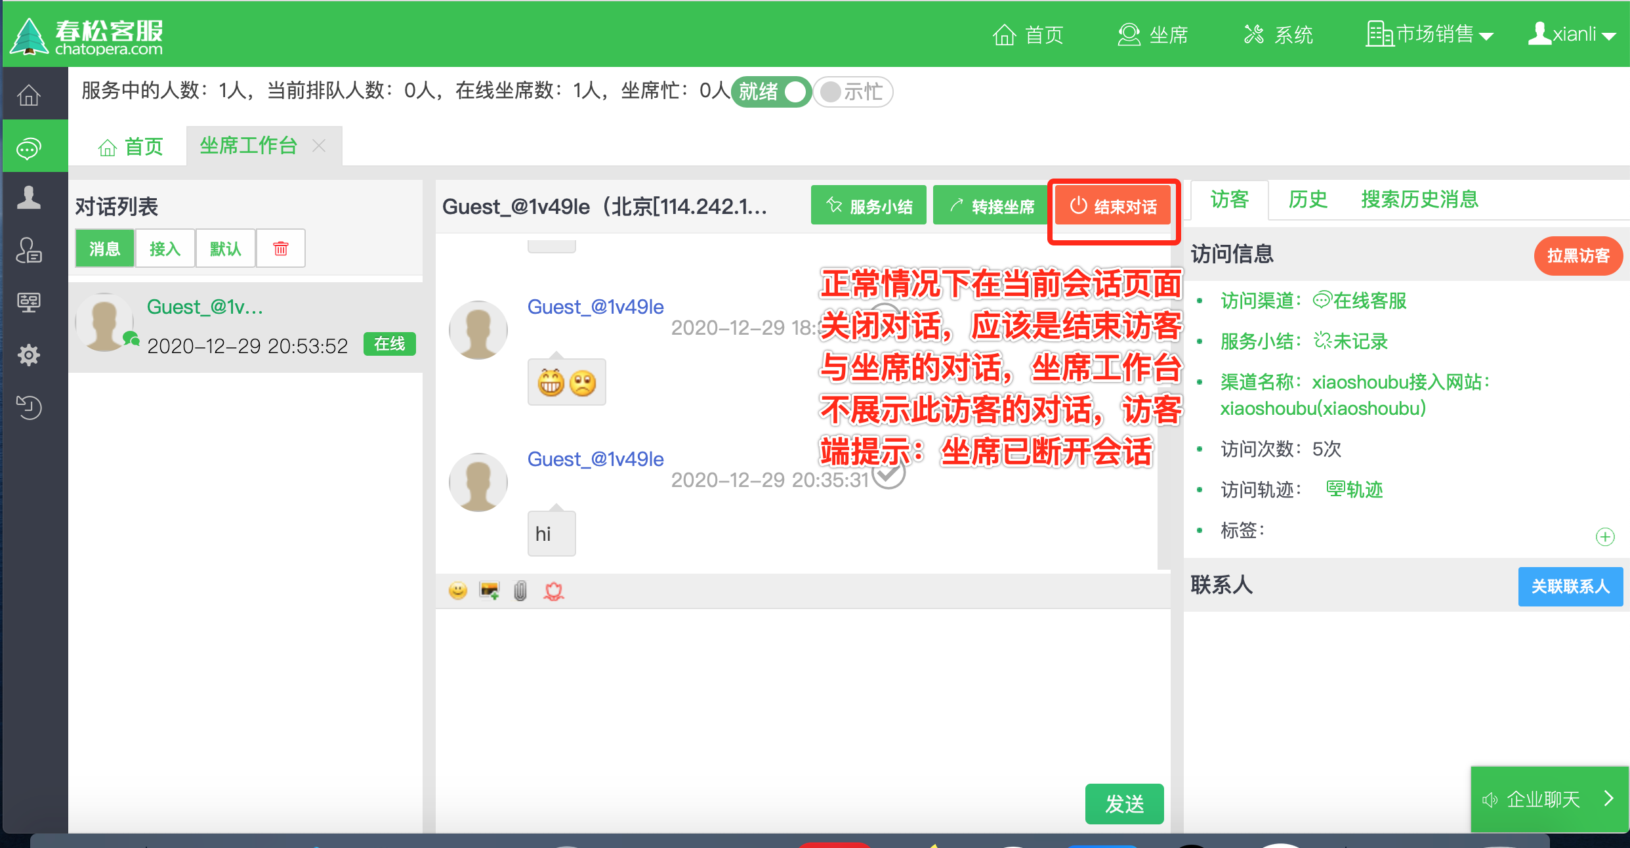
Task: Insert an image into the conversation
Action: [x=489, y=590]
